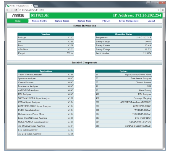This screenshot has height=152, width=170.
Task: Click the Applications table header
Action: 46,71
